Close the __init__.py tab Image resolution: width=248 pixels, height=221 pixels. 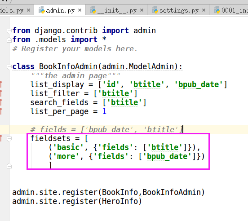pos(142,10)
